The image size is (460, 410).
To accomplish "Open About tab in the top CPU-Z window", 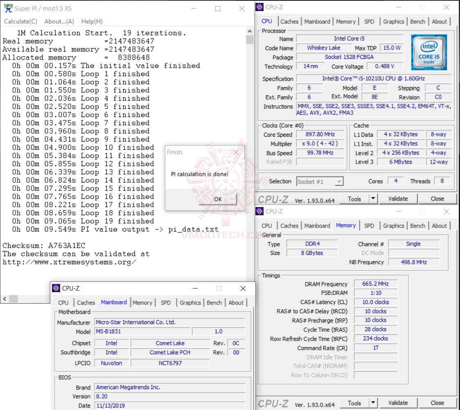I will pos(439,21).
